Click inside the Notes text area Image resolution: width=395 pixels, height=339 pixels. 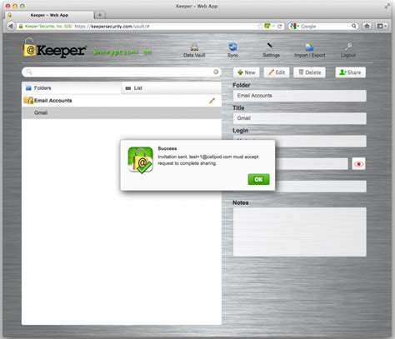pyautogui.click(x=299, y=232)
